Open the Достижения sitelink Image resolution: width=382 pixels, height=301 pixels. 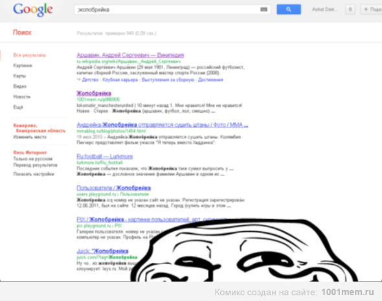click(210, 80)
